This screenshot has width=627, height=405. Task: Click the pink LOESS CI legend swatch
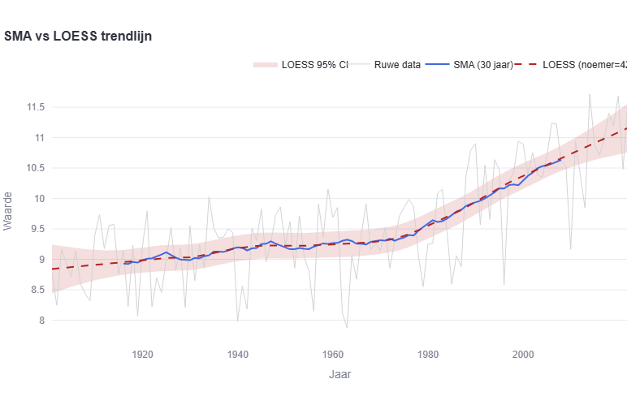[266, 65]
